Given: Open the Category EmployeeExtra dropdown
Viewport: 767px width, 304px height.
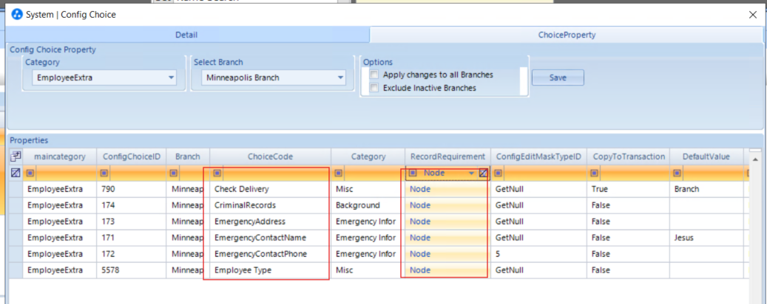Looking at the screenshot, I should pos(171,77).
